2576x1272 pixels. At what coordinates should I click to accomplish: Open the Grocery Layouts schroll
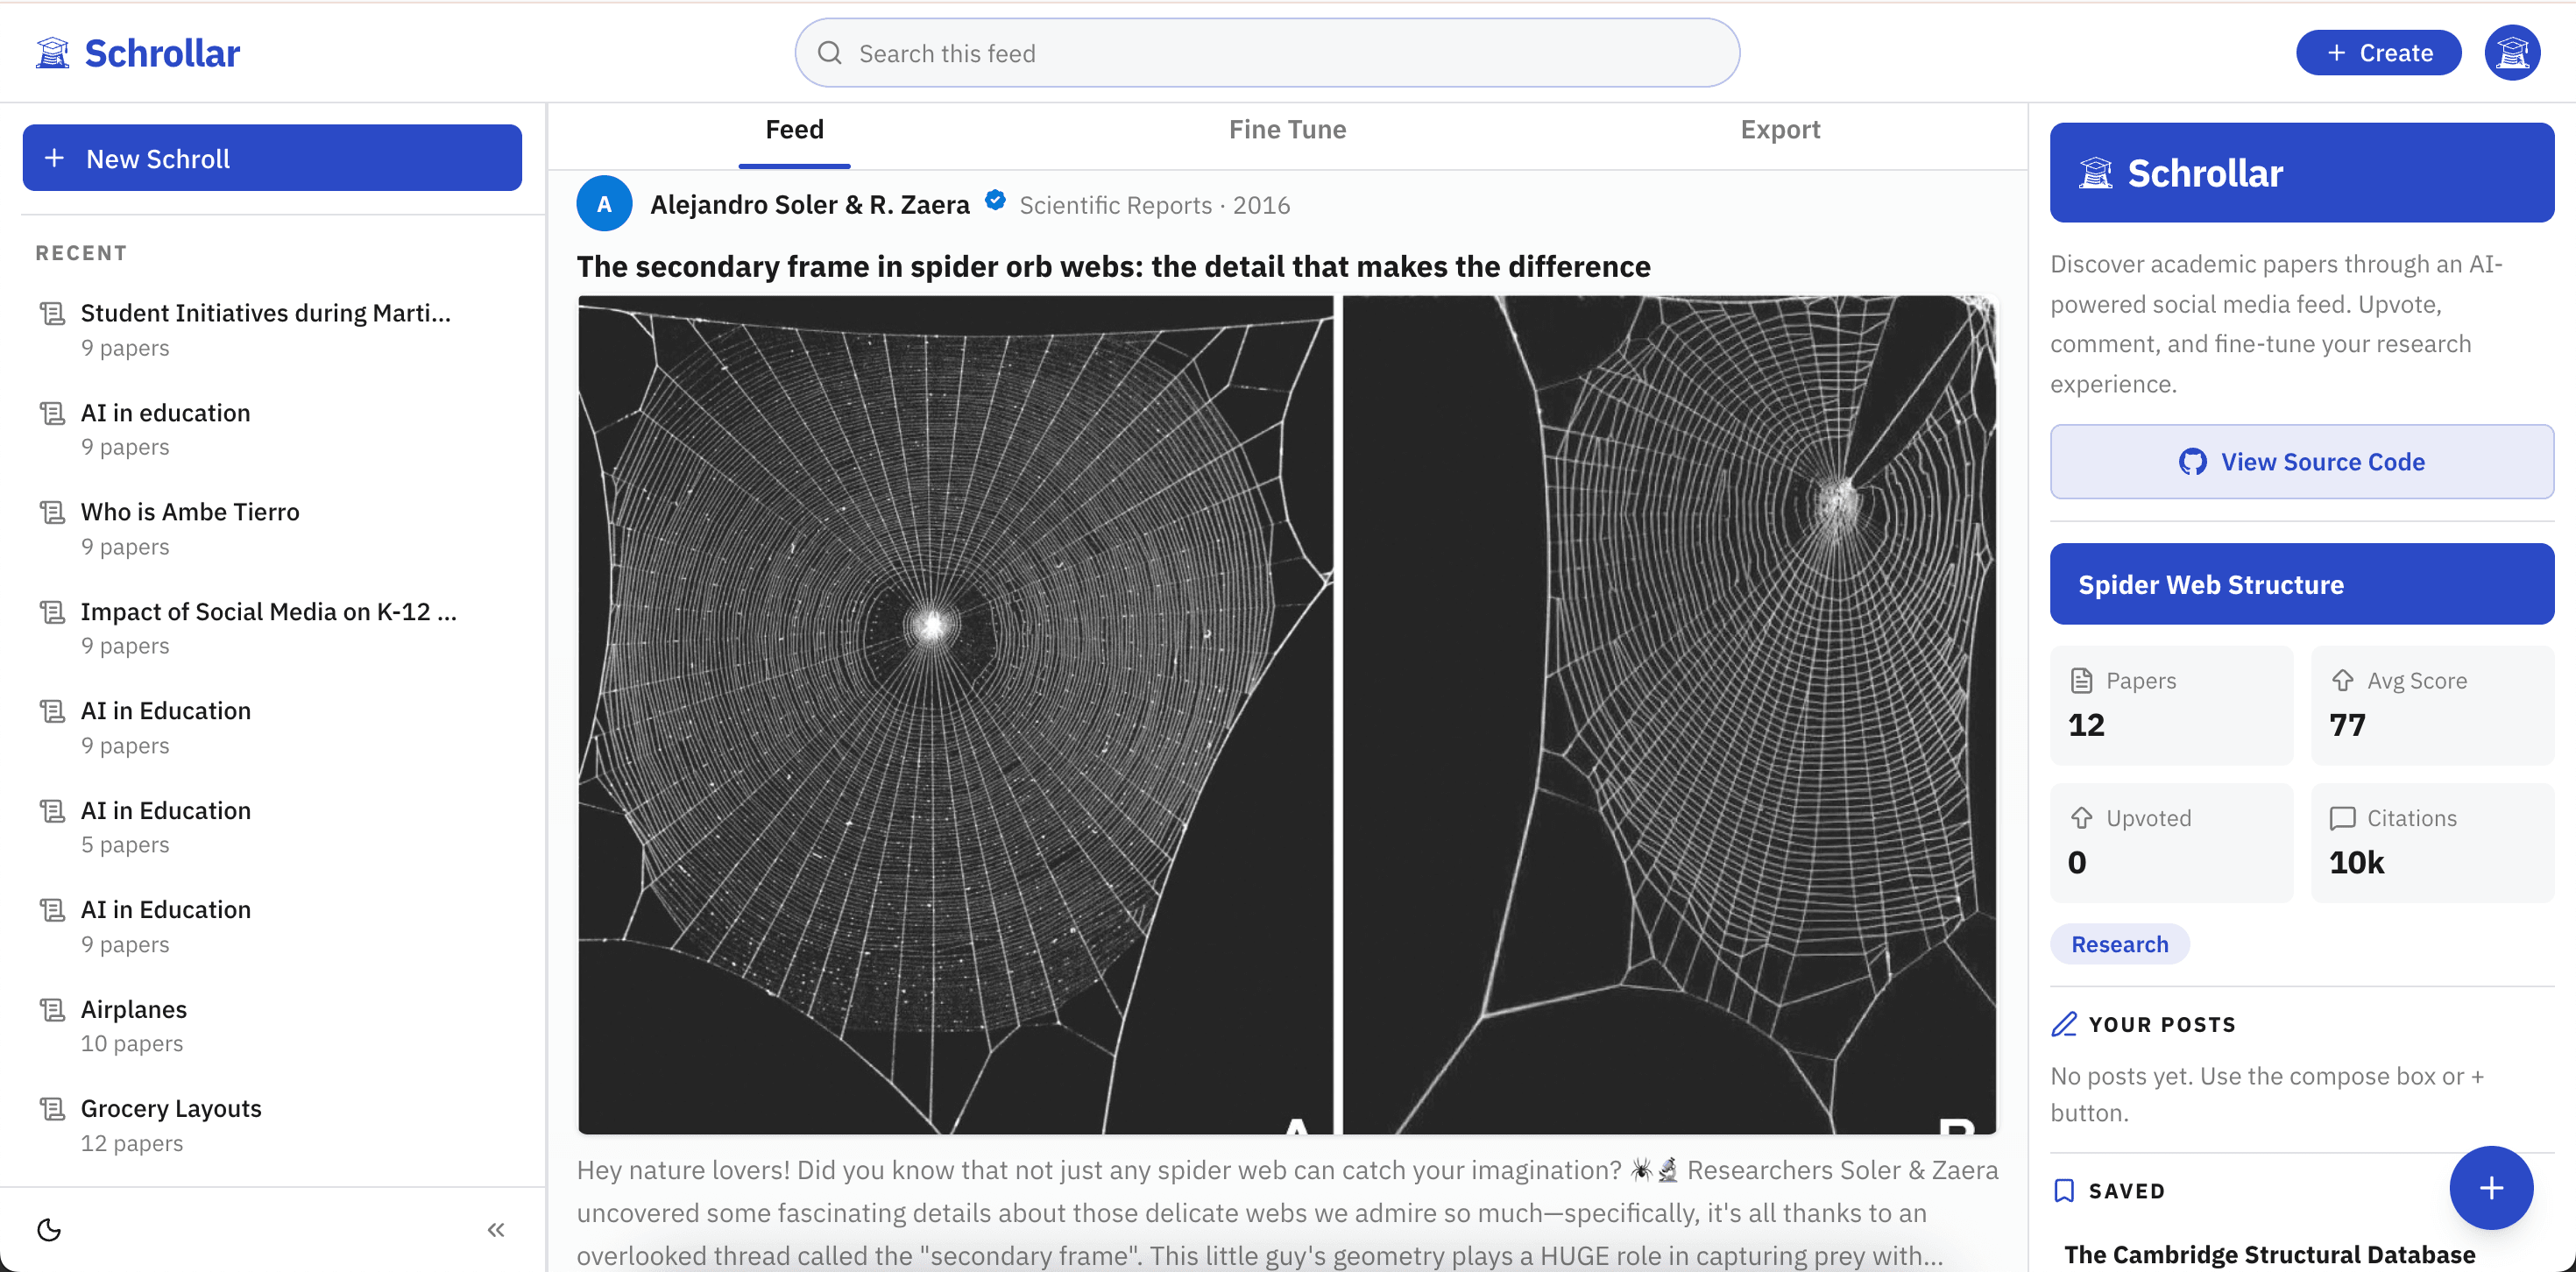tap(272, 1125)
